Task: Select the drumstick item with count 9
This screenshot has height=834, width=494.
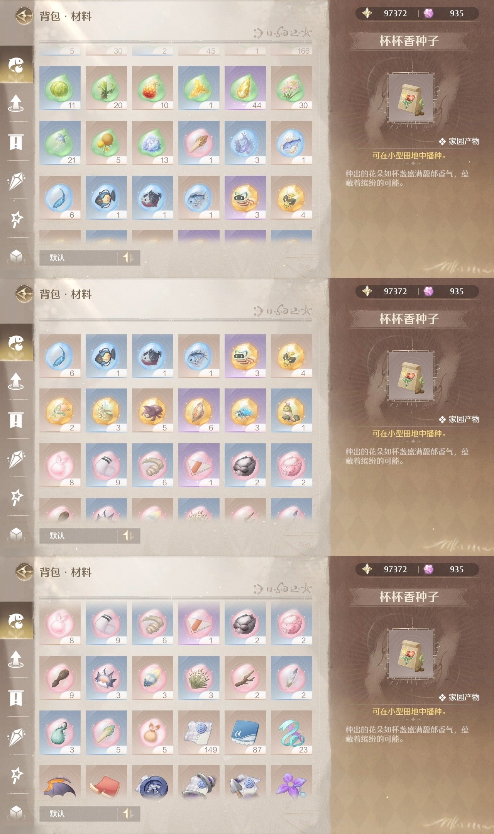Action: [60, 678]
